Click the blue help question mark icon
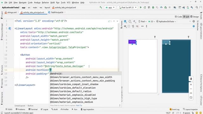Image resolution: width=203 pixels, height=114 pixels. 194,26
